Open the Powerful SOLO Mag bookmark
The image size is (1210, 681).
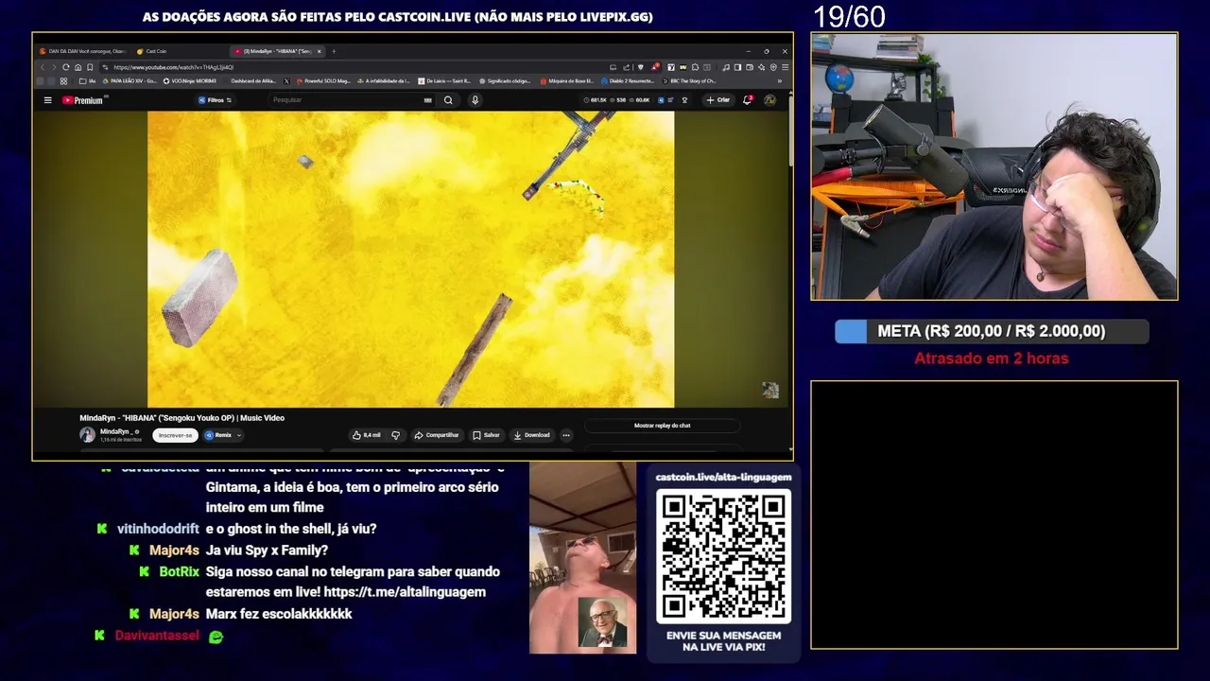click(x=323, y=80)
